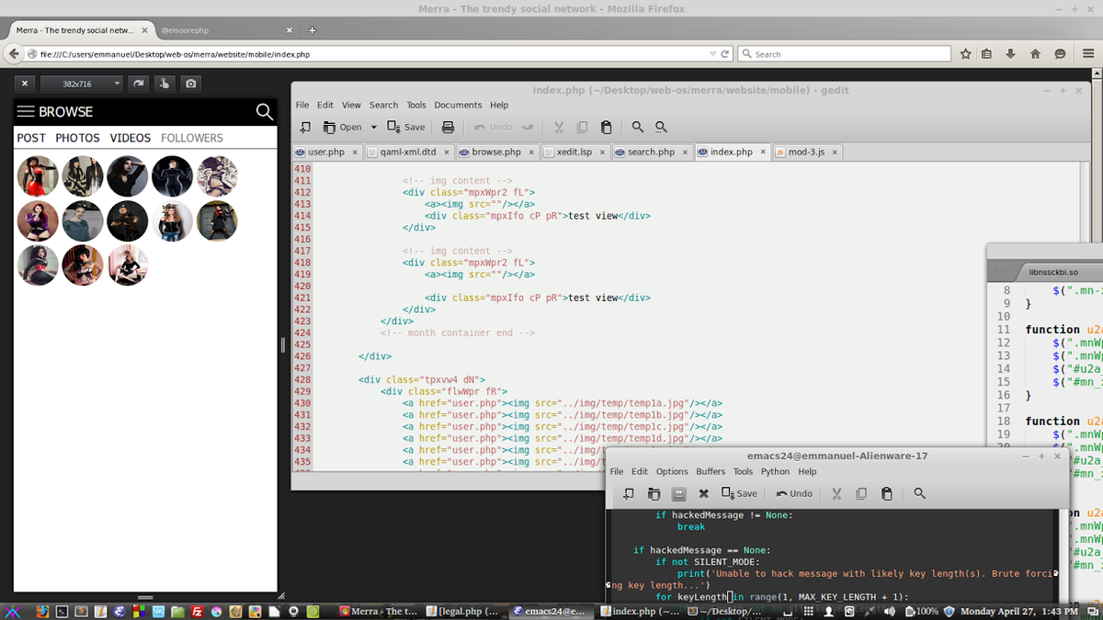Click the Print icon in gedit toolbar

tap(449, 127)
